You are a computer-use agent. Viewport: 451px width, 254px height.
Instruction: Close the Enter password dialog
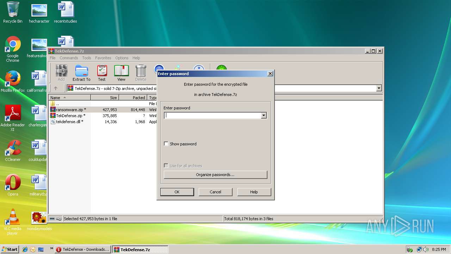click(270, 74)
